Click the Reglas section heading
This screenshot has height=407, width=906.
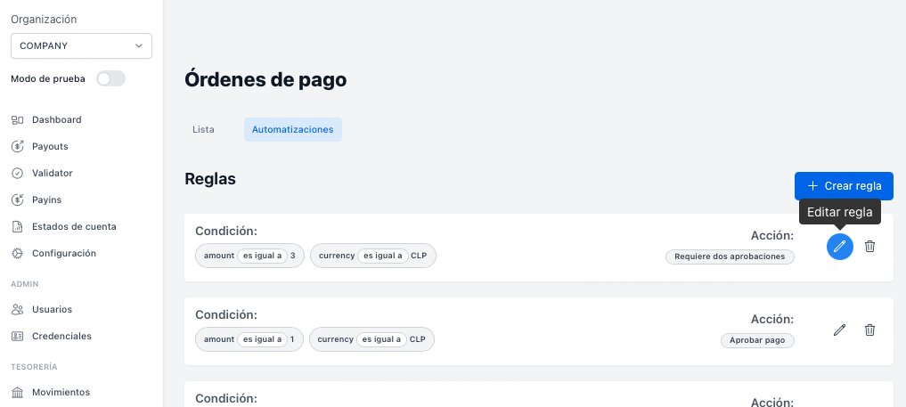coord(210,179)
